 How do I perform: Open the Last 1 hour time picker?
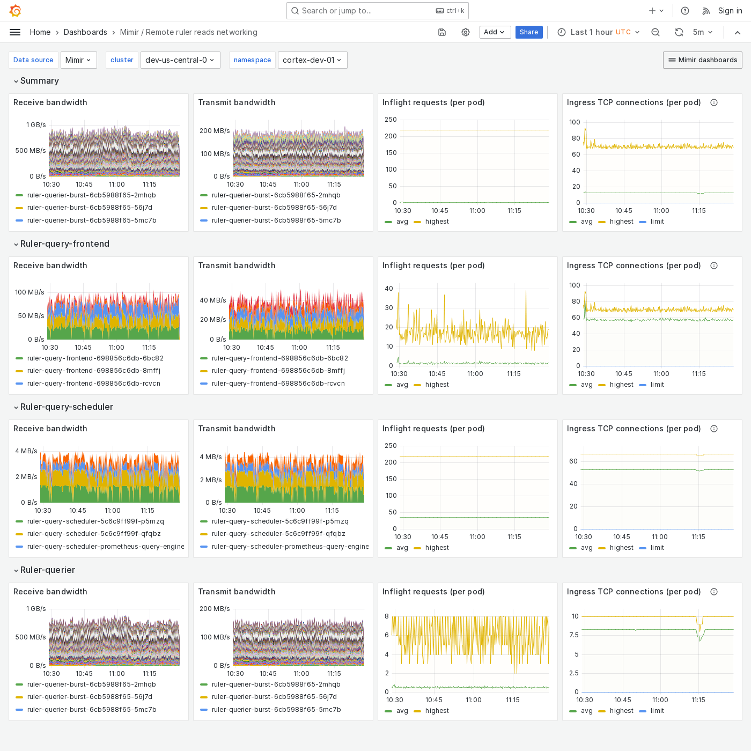599,32
